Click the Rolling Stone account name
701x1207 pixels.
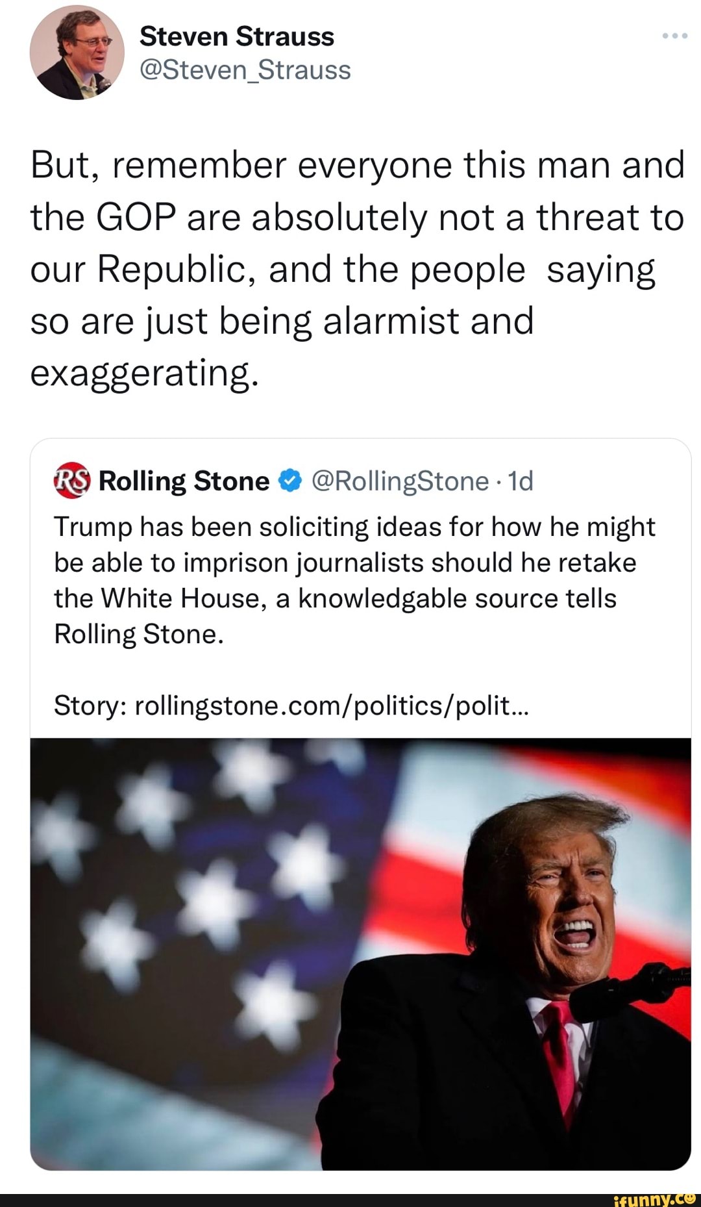coord(184,481)
